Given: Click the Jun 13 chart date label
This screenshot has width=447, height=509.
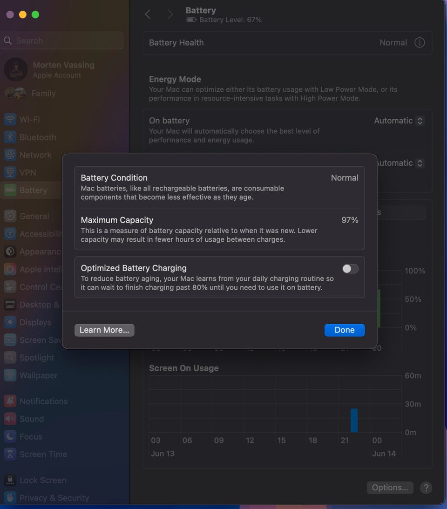Looking at the screenshot, I should coord(163,454).
